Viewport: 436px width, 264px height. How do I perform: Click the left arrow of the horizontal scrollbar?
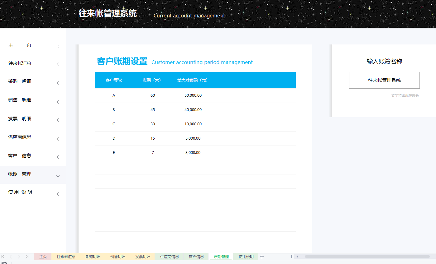click(x=297, y=257)
